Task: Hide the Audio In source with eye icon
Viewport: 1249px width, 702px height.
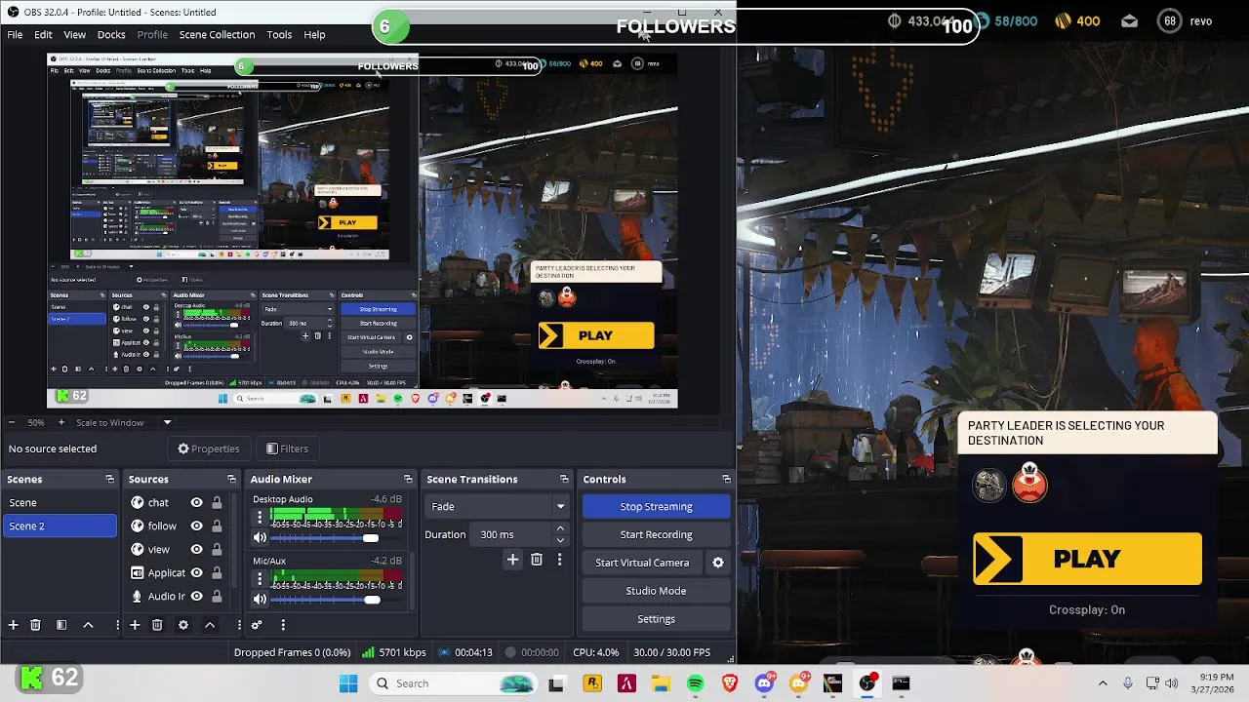Action: (196, 596)
